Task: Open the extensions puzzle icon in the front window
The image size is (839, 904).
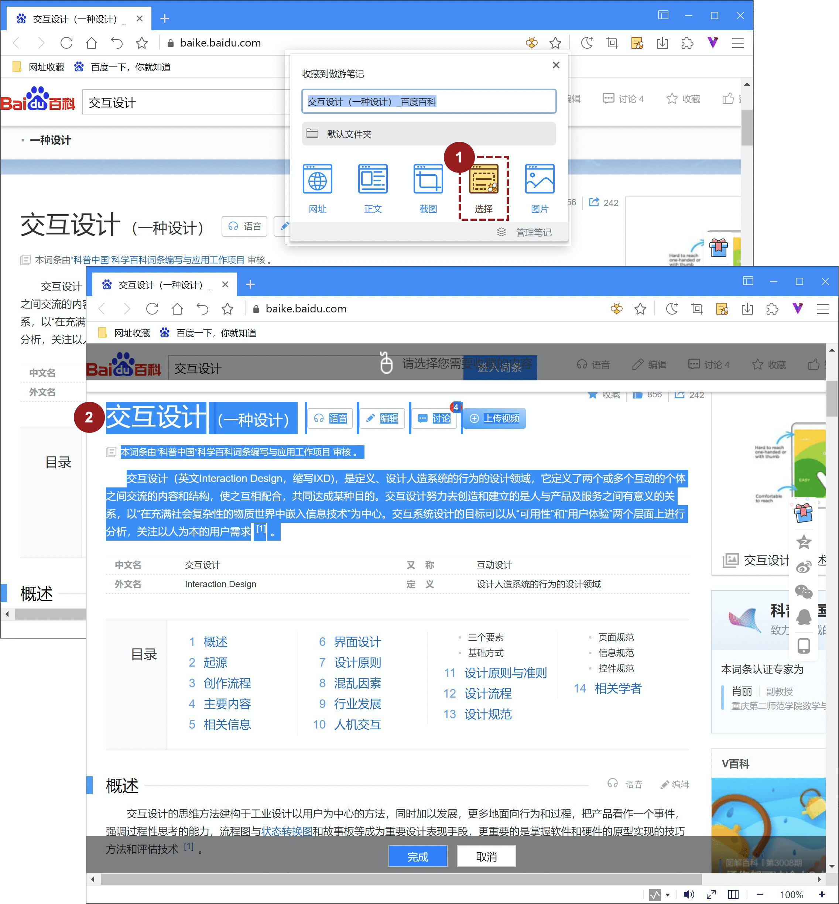Action: click(772, 309)
